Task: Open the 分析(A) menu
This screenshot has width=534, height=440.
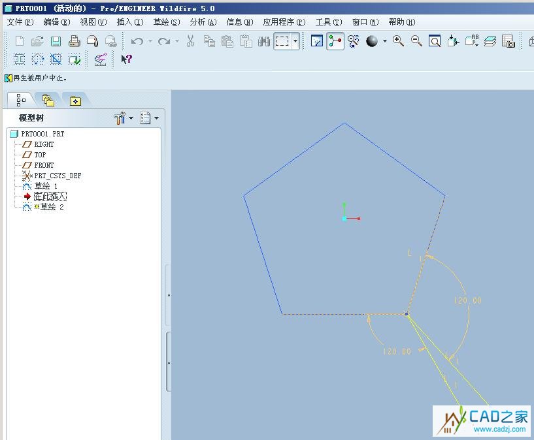Action: 203,22
